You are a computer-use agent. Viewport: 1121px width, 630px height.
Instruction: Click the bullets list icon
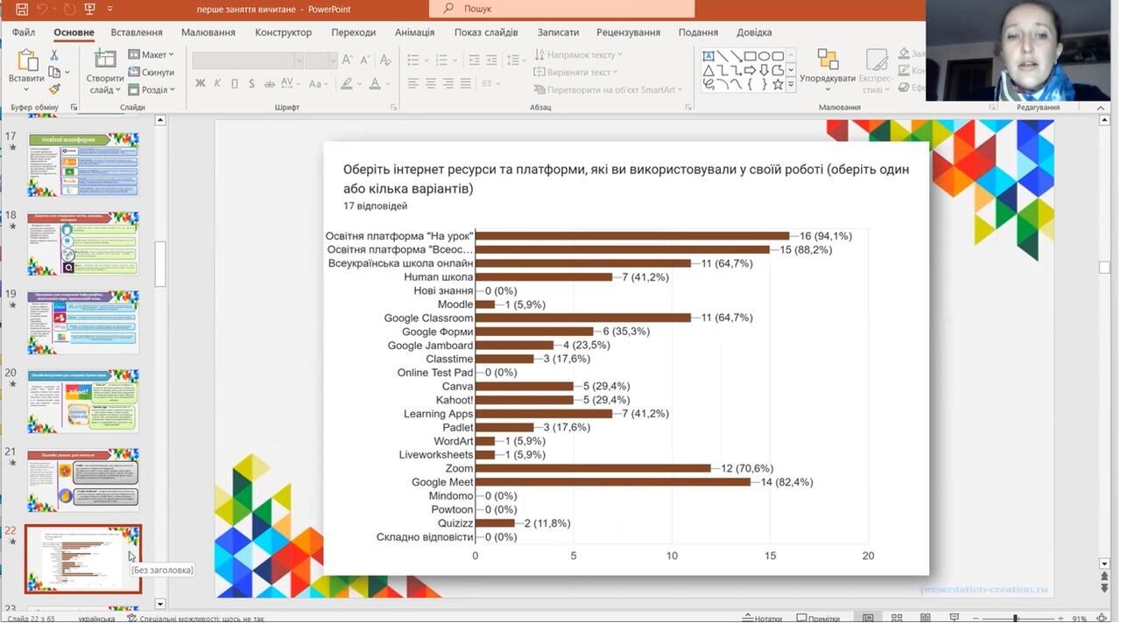pyautogui.click(x=415, y=60)
